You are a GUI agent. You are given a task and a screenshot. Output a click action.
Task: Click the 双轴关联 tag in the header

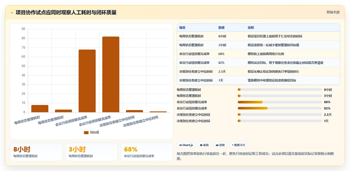pos(333,12)
